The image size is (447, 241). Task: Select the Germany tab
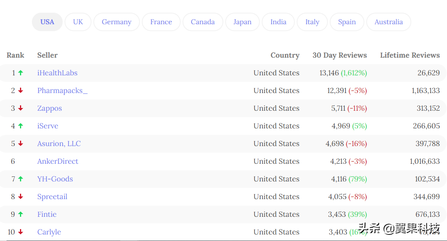116,22
